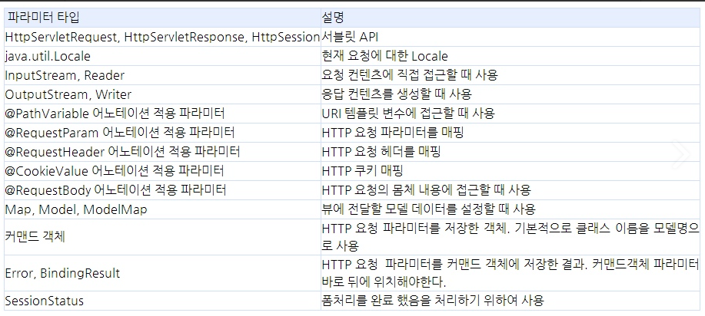Click the faint right chevron arrow
This screenshot has width=705, height=316.
(680, 155)
